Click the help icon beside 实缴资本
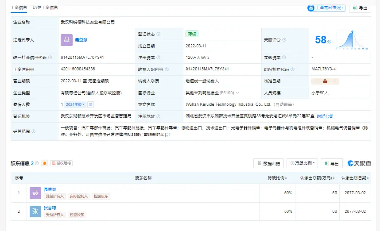 tap(284, 58)
